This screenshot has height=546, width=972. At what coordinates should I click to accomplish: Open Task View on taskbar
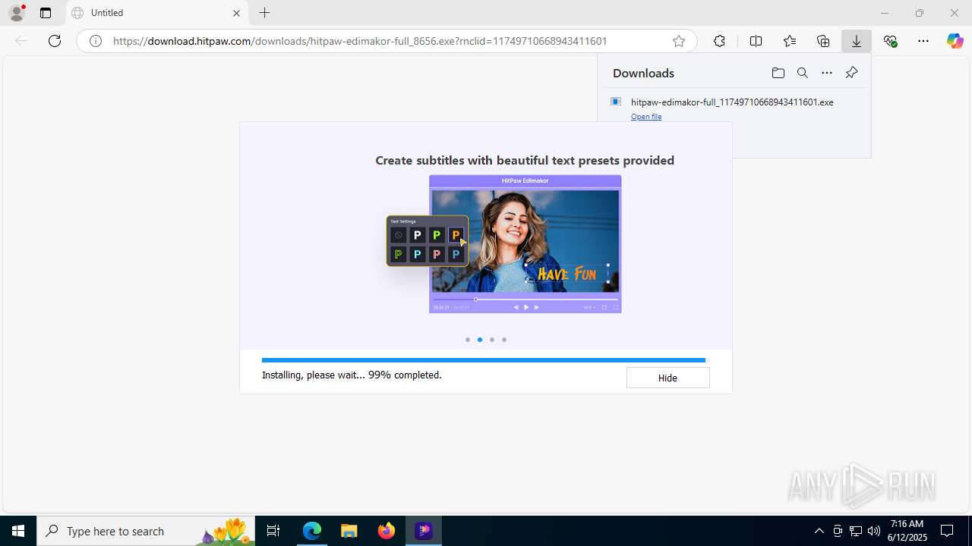click(x=273, y=531)
